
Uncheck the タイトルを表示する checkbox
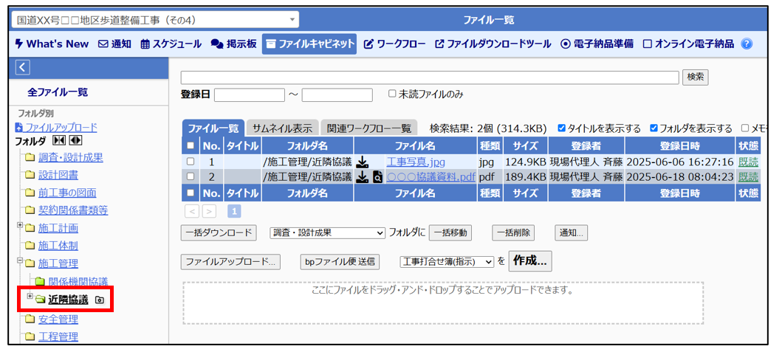click(562, 128)
